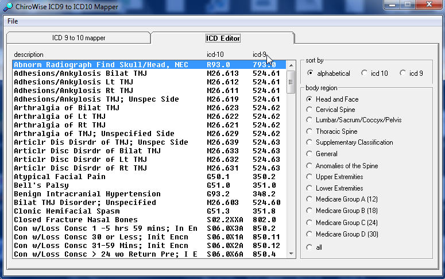Screen dimensions: 445x279
Task: Select Con w/Loss Consc 30 or Less row
Action: (x=149, y=237)
